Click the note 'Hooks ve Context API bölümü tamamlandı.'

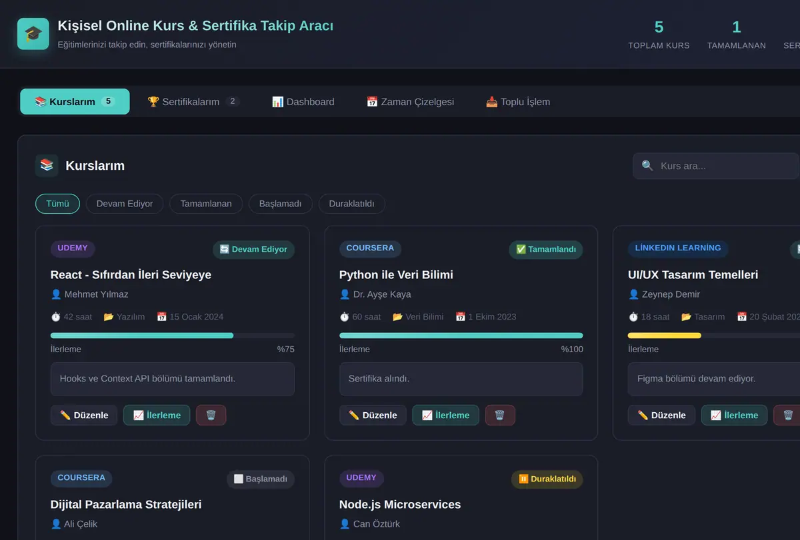coord(173,379)
